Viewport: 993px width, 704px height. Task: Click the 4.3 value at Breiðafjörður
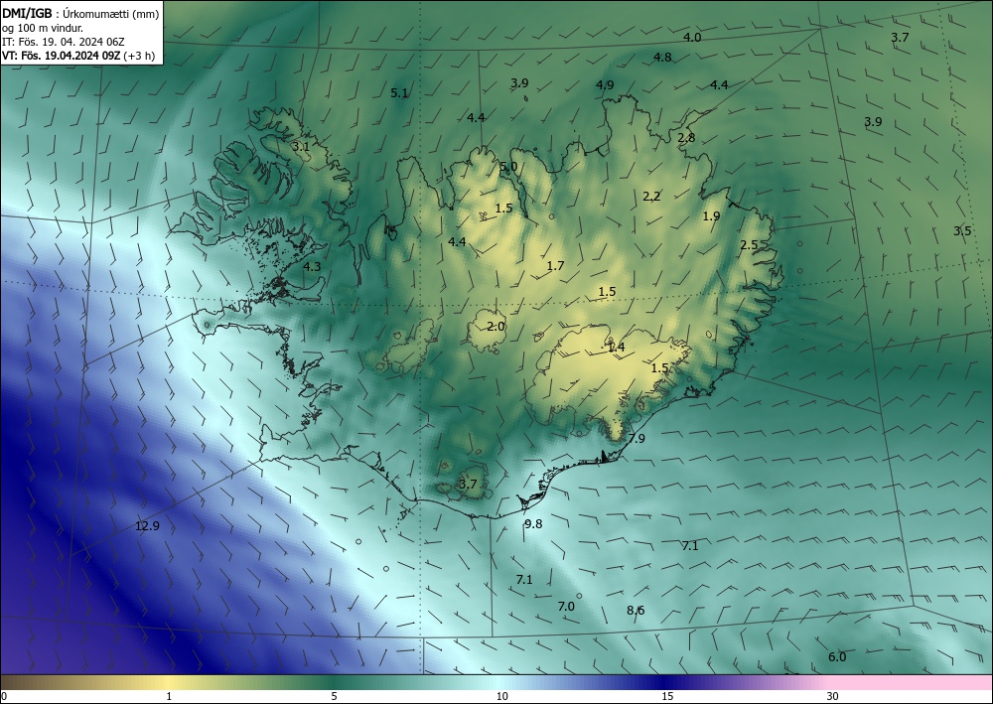coord(312,266)
